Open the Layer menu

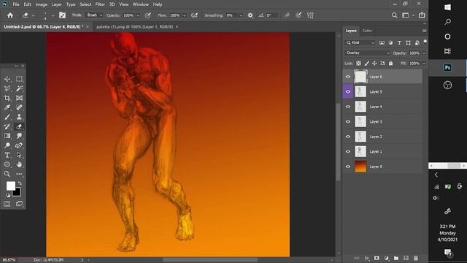(x=57, y=4)
